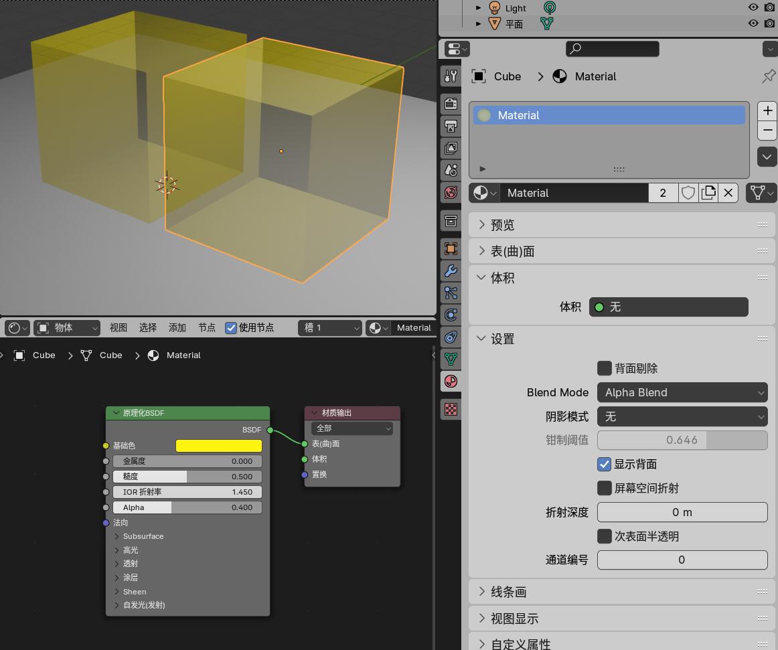Open the 节点 menu in shader editor header
The height and width of the screenshot is (650, 778).
coord(206,328)
